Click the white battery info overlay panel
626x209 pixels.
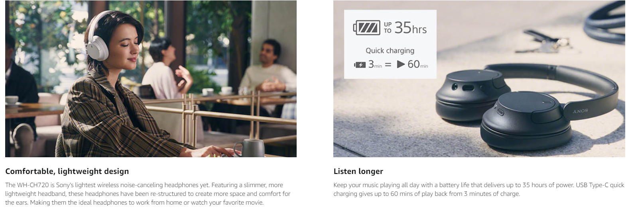tap(390, 44)
